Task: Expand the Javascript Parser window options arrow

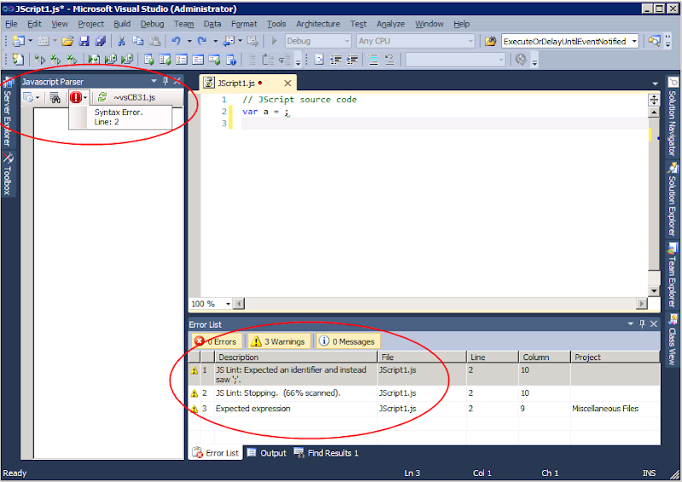Action: [x=153, y=82]
